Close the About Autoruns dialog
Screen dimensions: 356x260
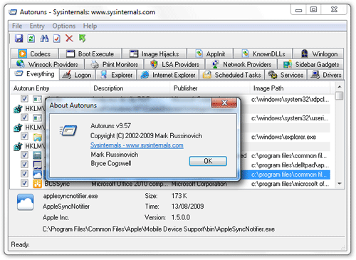point(224,103)
